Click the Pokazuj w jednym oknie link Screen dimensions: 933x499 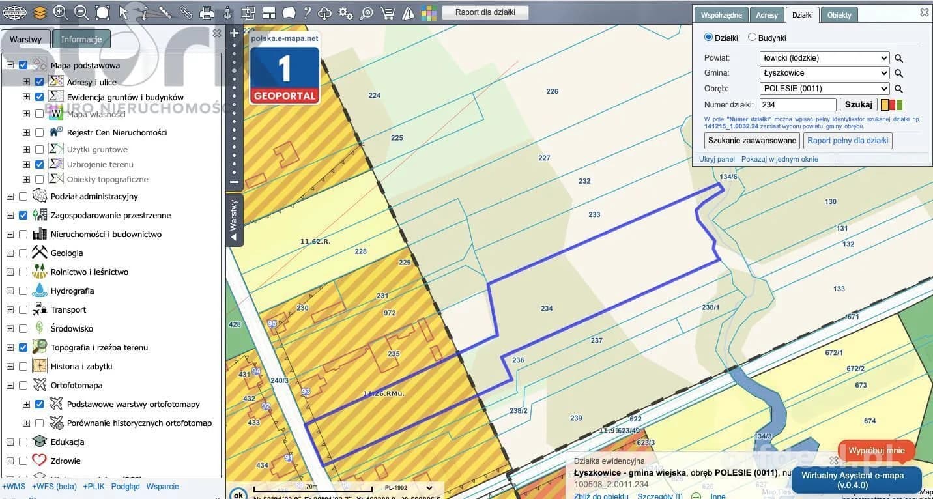click(x=779, y=159)
